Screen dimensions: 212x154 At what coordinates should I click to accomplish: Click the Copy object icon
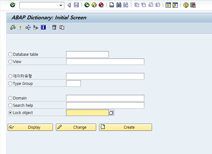[x=62, y=27]
